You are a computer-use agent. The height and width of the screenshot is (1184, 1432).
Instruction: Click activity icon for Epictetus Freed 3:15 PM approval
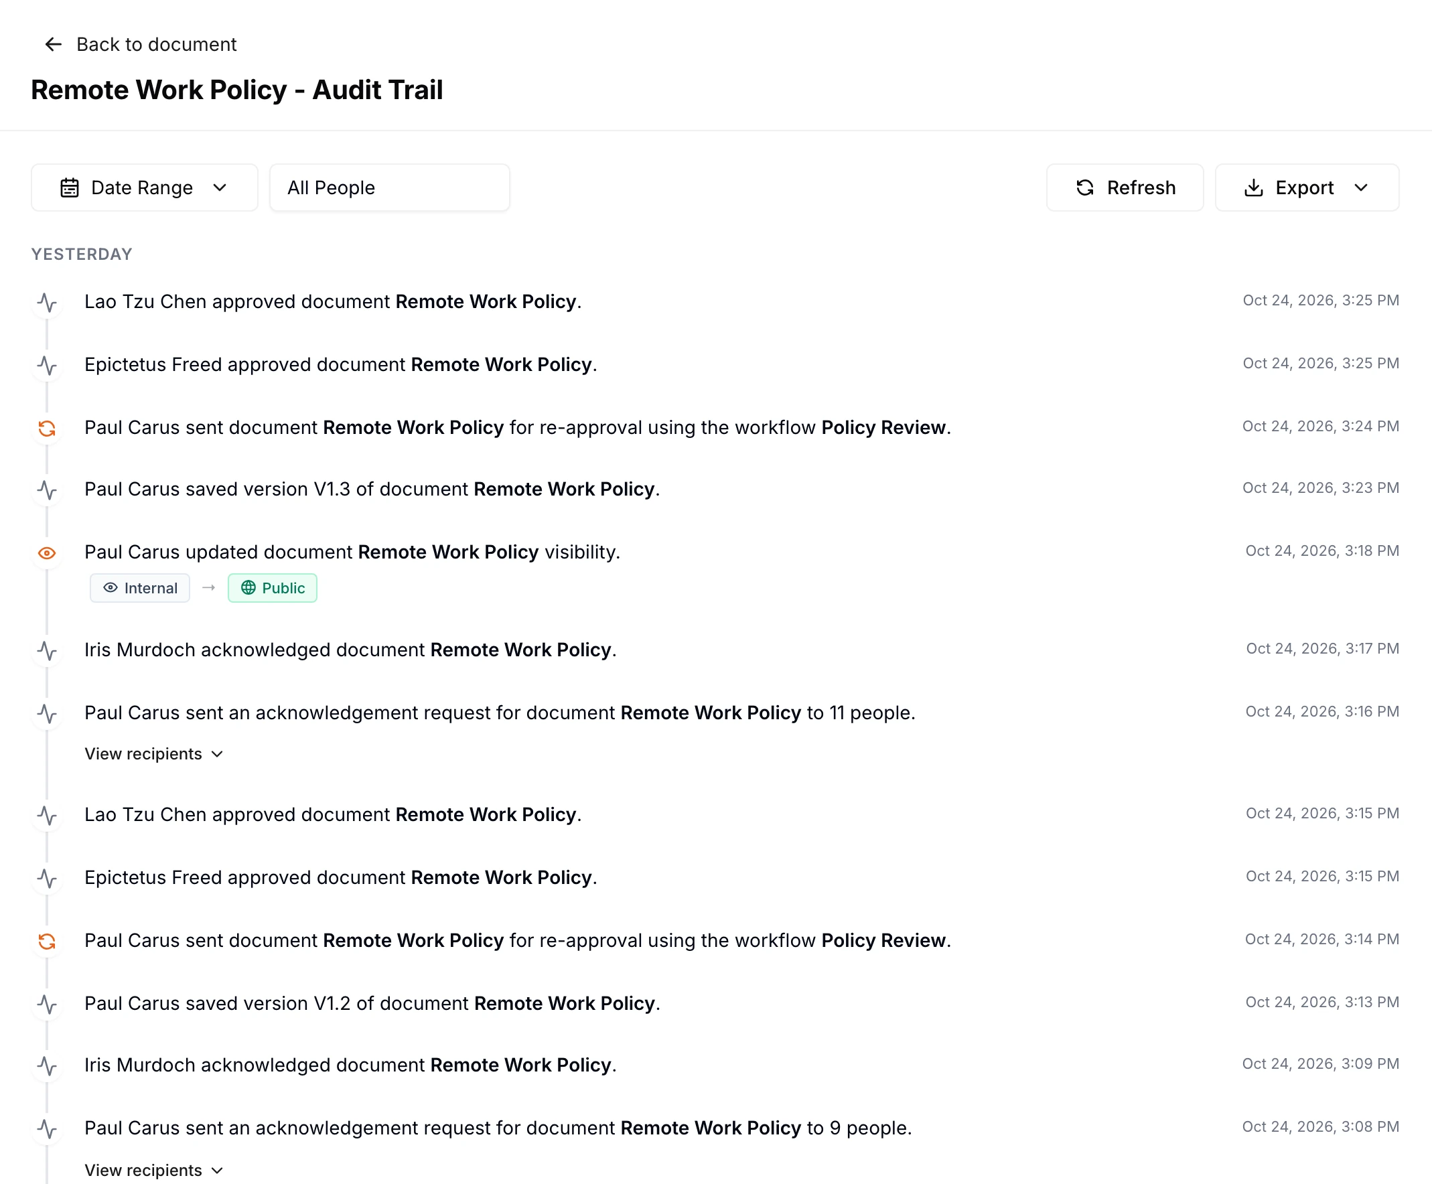pyautogui.click(x=47, y=878)
